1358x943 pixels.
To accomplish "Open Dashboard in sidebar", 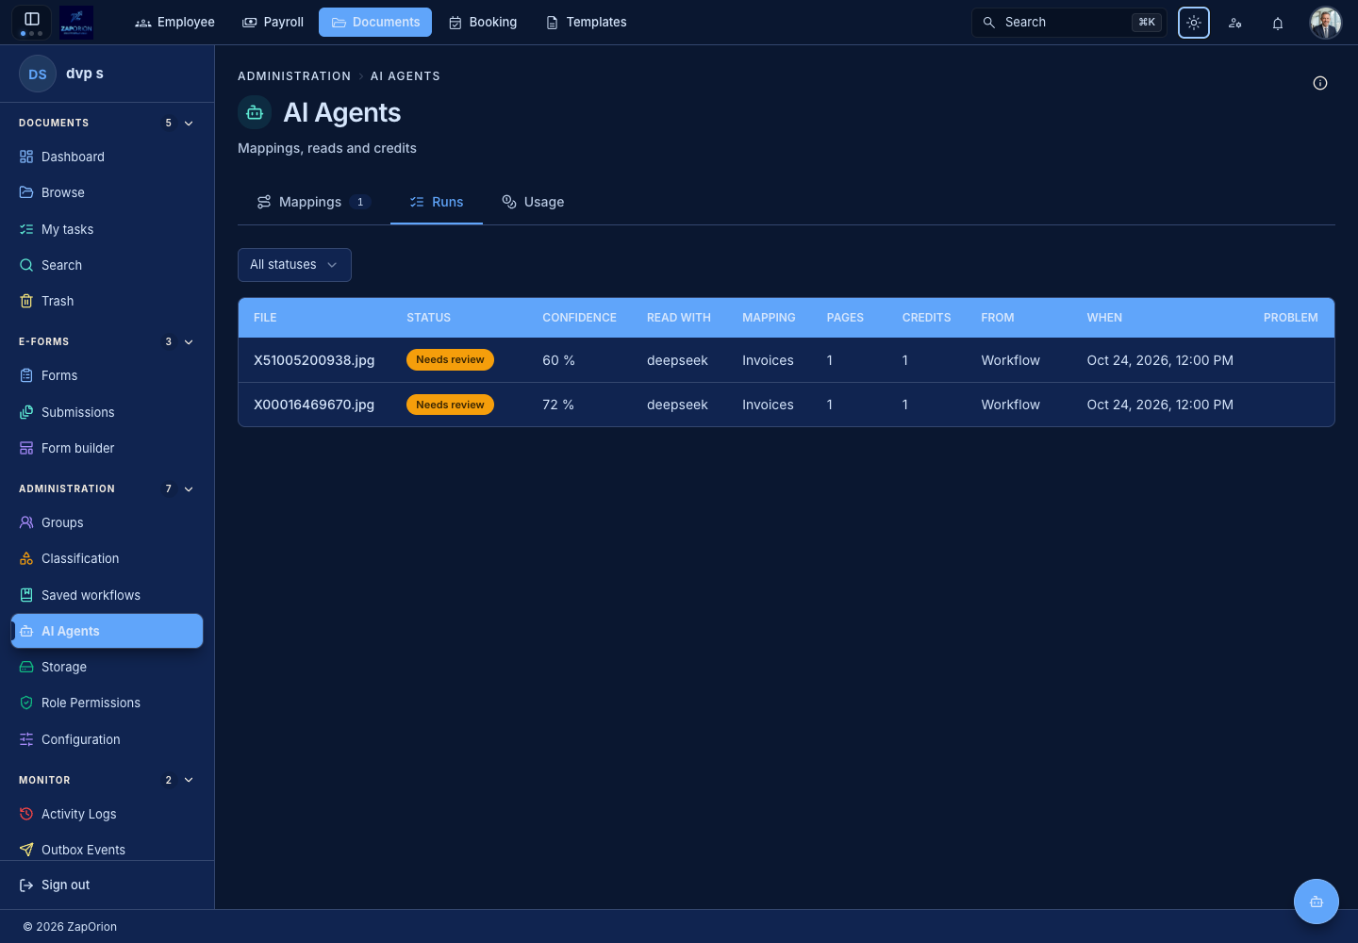I will [108, 157].
